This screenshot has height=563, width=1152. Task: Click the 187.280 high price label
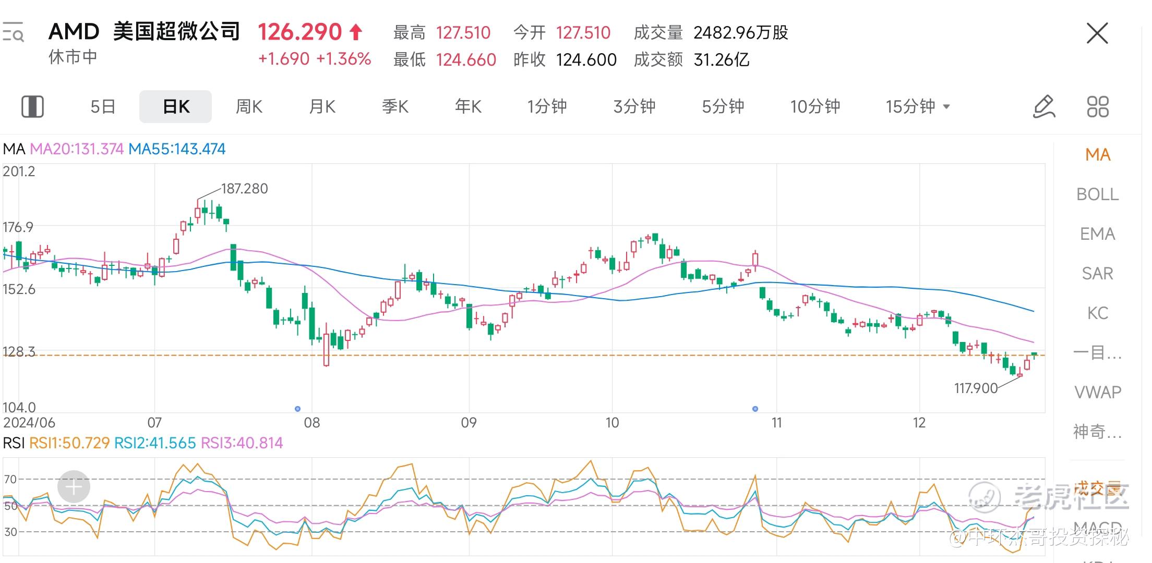[244, 189]
